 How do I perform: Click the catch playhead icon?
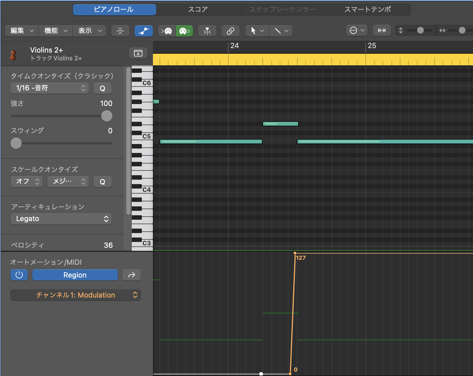click(207, 31)
